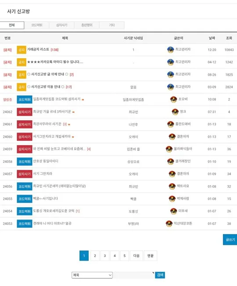237x286 pixels.
Task: Jump to last page with 맨끝
Action: click(150, 256)
